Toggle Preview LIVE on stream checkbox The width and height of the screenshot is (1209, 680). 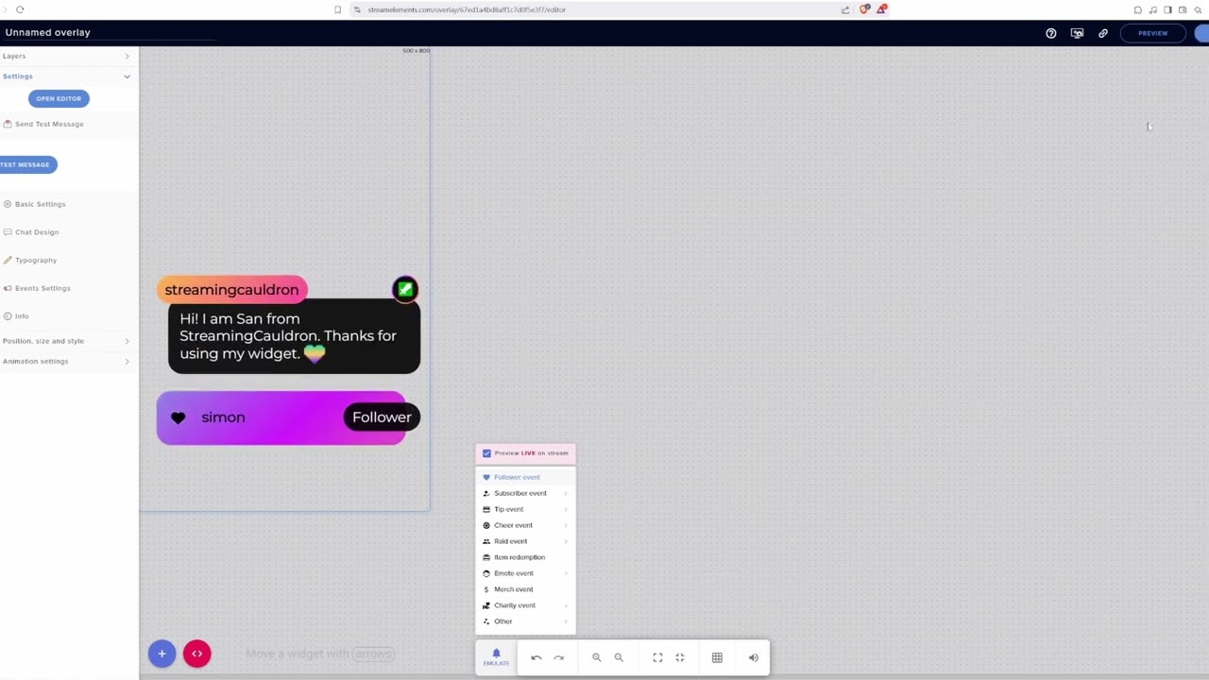(x=486, y=453)
